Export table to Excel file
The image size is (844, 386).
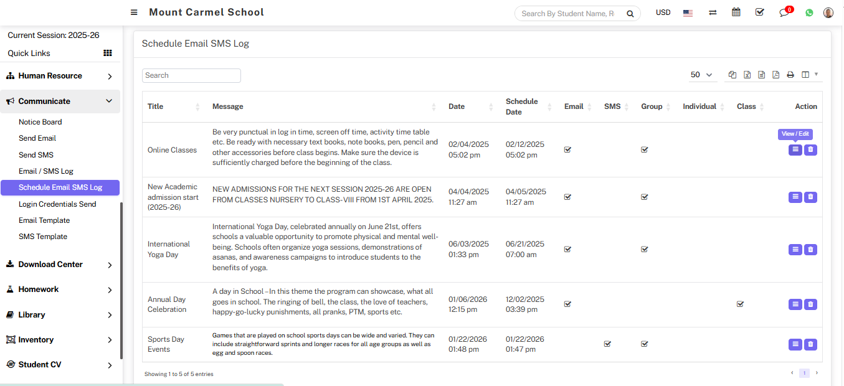coord(747,75)
